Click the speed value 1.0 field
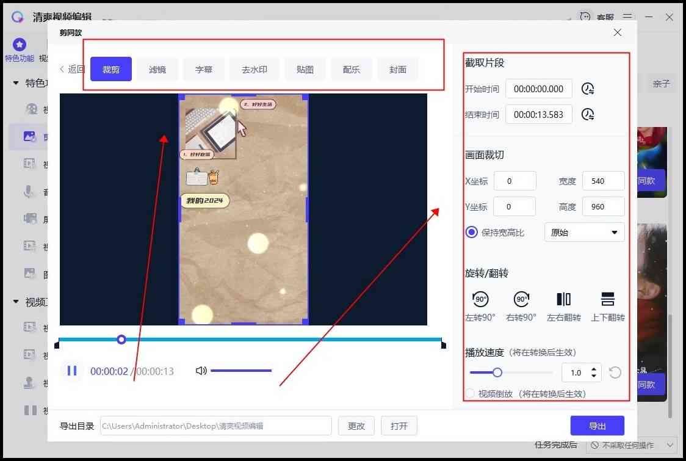The image size is (686, 461). (576, 372)
